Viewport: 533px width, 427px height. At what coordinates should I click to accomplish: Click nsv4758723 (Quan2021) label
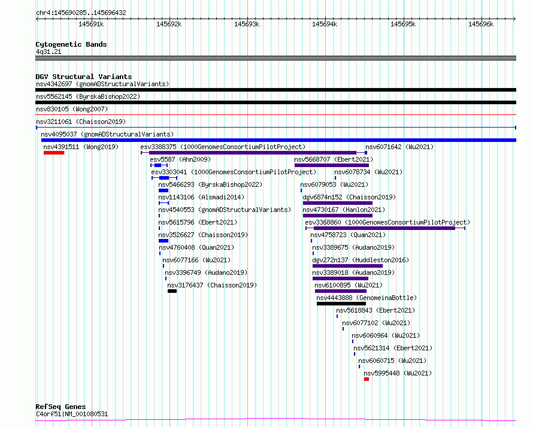pos(348,235)
